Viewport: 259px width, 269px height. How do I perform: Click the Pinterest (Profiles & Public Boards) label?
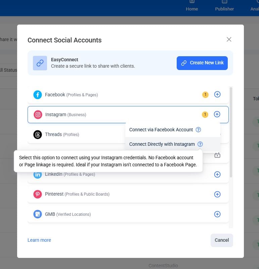pos(77,194)
